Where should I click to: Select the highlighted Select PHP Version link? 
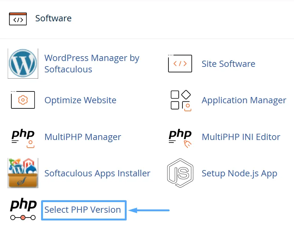click(x=83, y=210)
